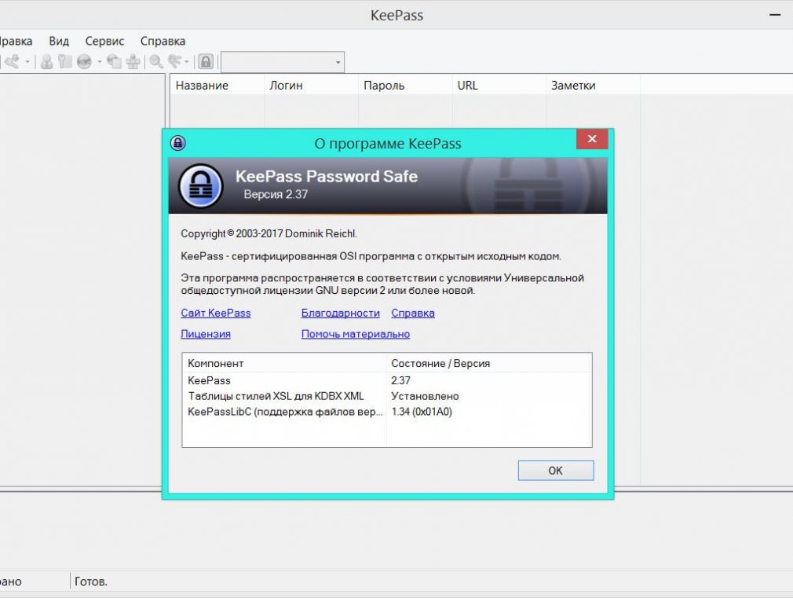Click the Copyright 2003-2017 Dominik Reichl text
This screenshot has height=598, width=793.
pyautogui.click(x=269, y=233)
